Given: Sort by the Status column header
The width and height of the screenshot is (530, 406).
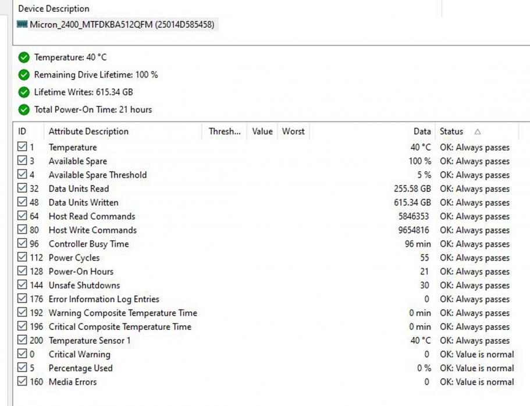Looking at the screenshot, I should 451,131.
